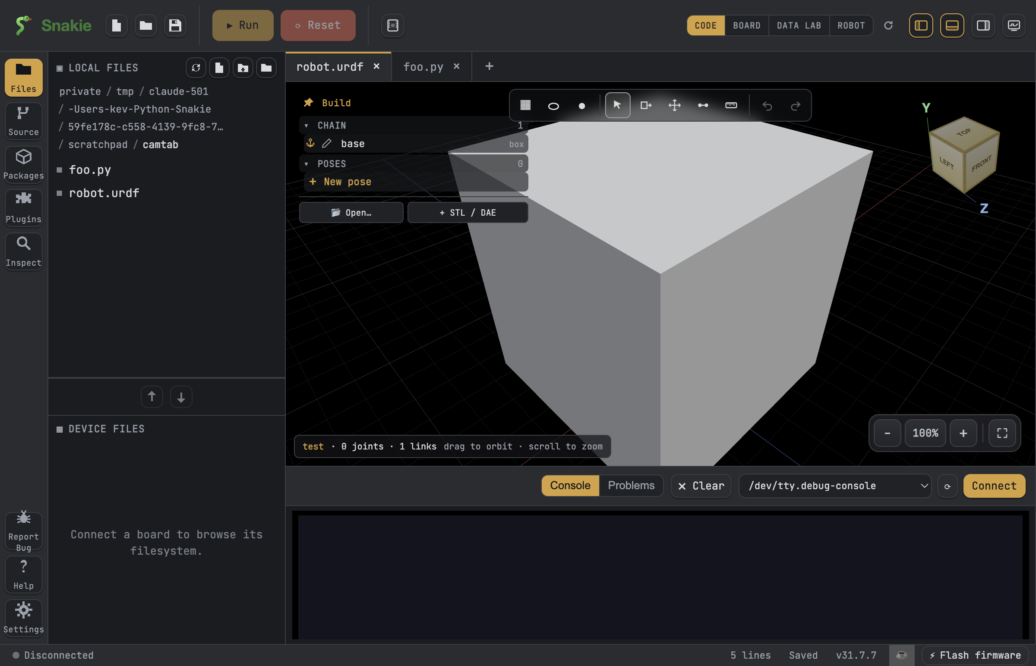Switch to the BOARD mode tab
1036x666 pixels.
[746, 25]
